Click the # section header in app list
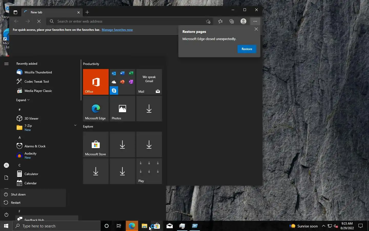 19,110
